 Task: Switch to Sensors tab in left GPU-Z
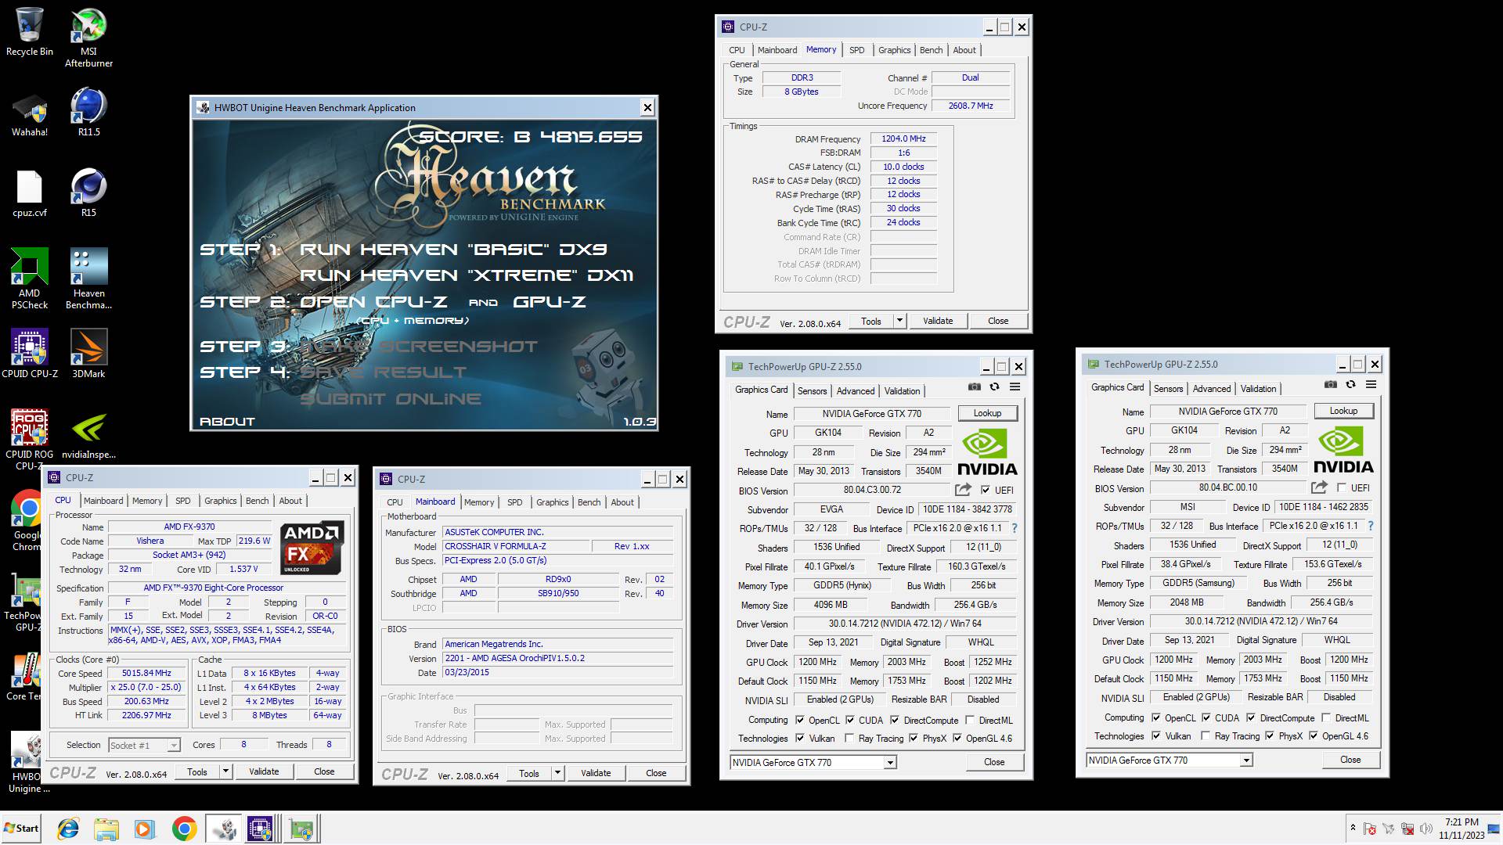pyautogui.click(x=813, y=390)
